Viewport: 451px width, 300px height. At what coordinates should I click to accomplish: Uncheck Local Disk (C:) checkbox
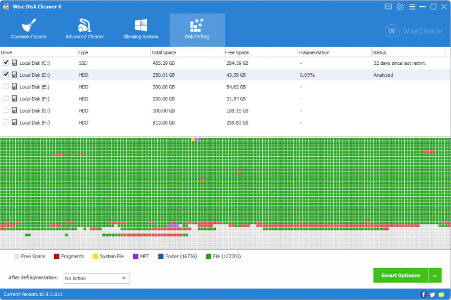pos(6,63)
